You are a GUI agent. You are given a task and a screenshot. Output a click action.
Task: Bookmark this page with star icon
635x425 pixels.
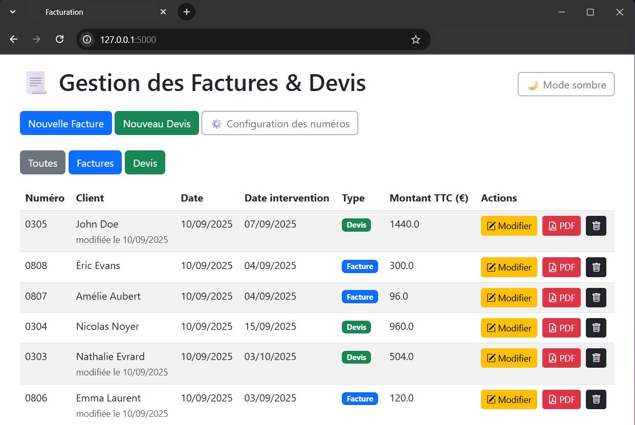[415, 39]
